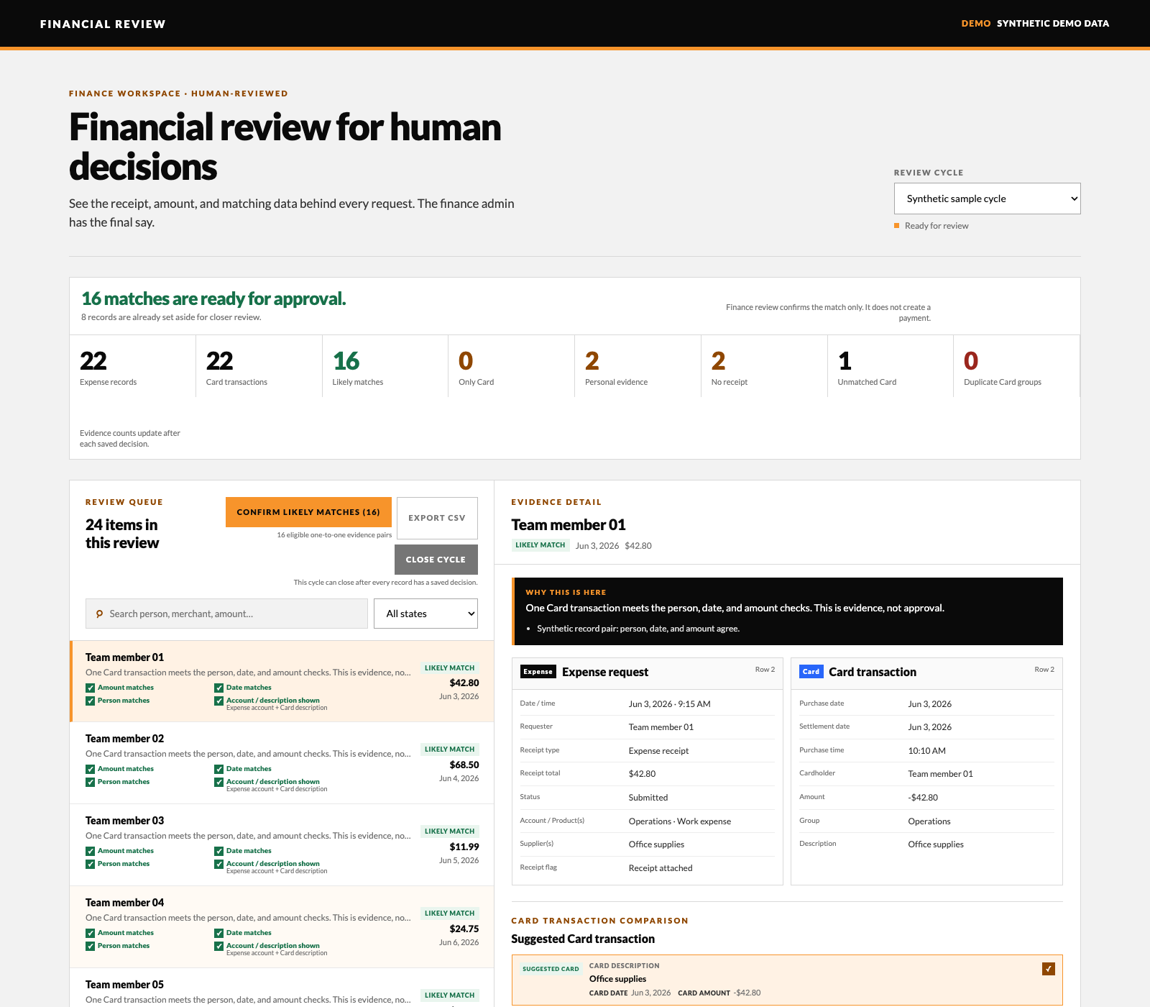The image size is (1150, 1007).
Task: Click the blue Card badge on Card transaction
Action: pyautogui.click(x=811, y=672)
